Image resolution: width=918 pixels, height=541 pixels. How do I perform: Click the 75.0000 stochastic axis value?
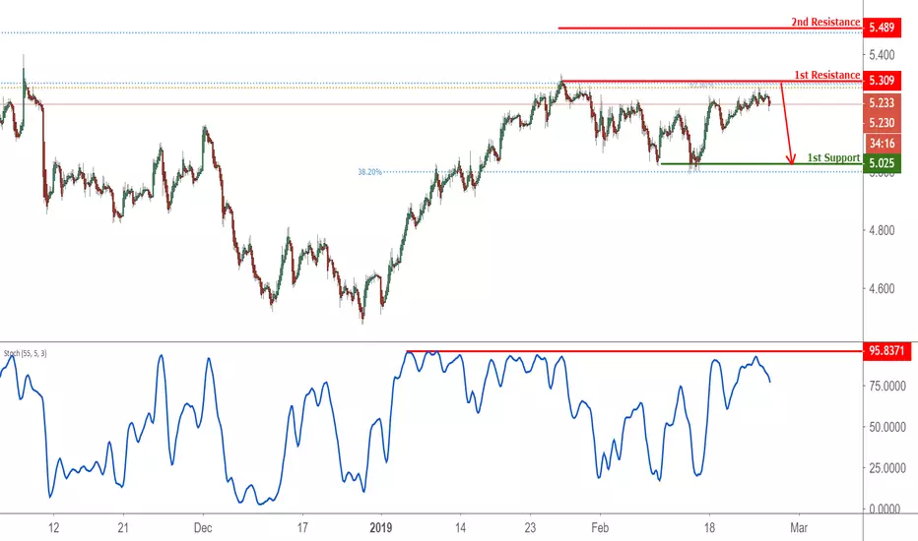(x=886, y=386)
